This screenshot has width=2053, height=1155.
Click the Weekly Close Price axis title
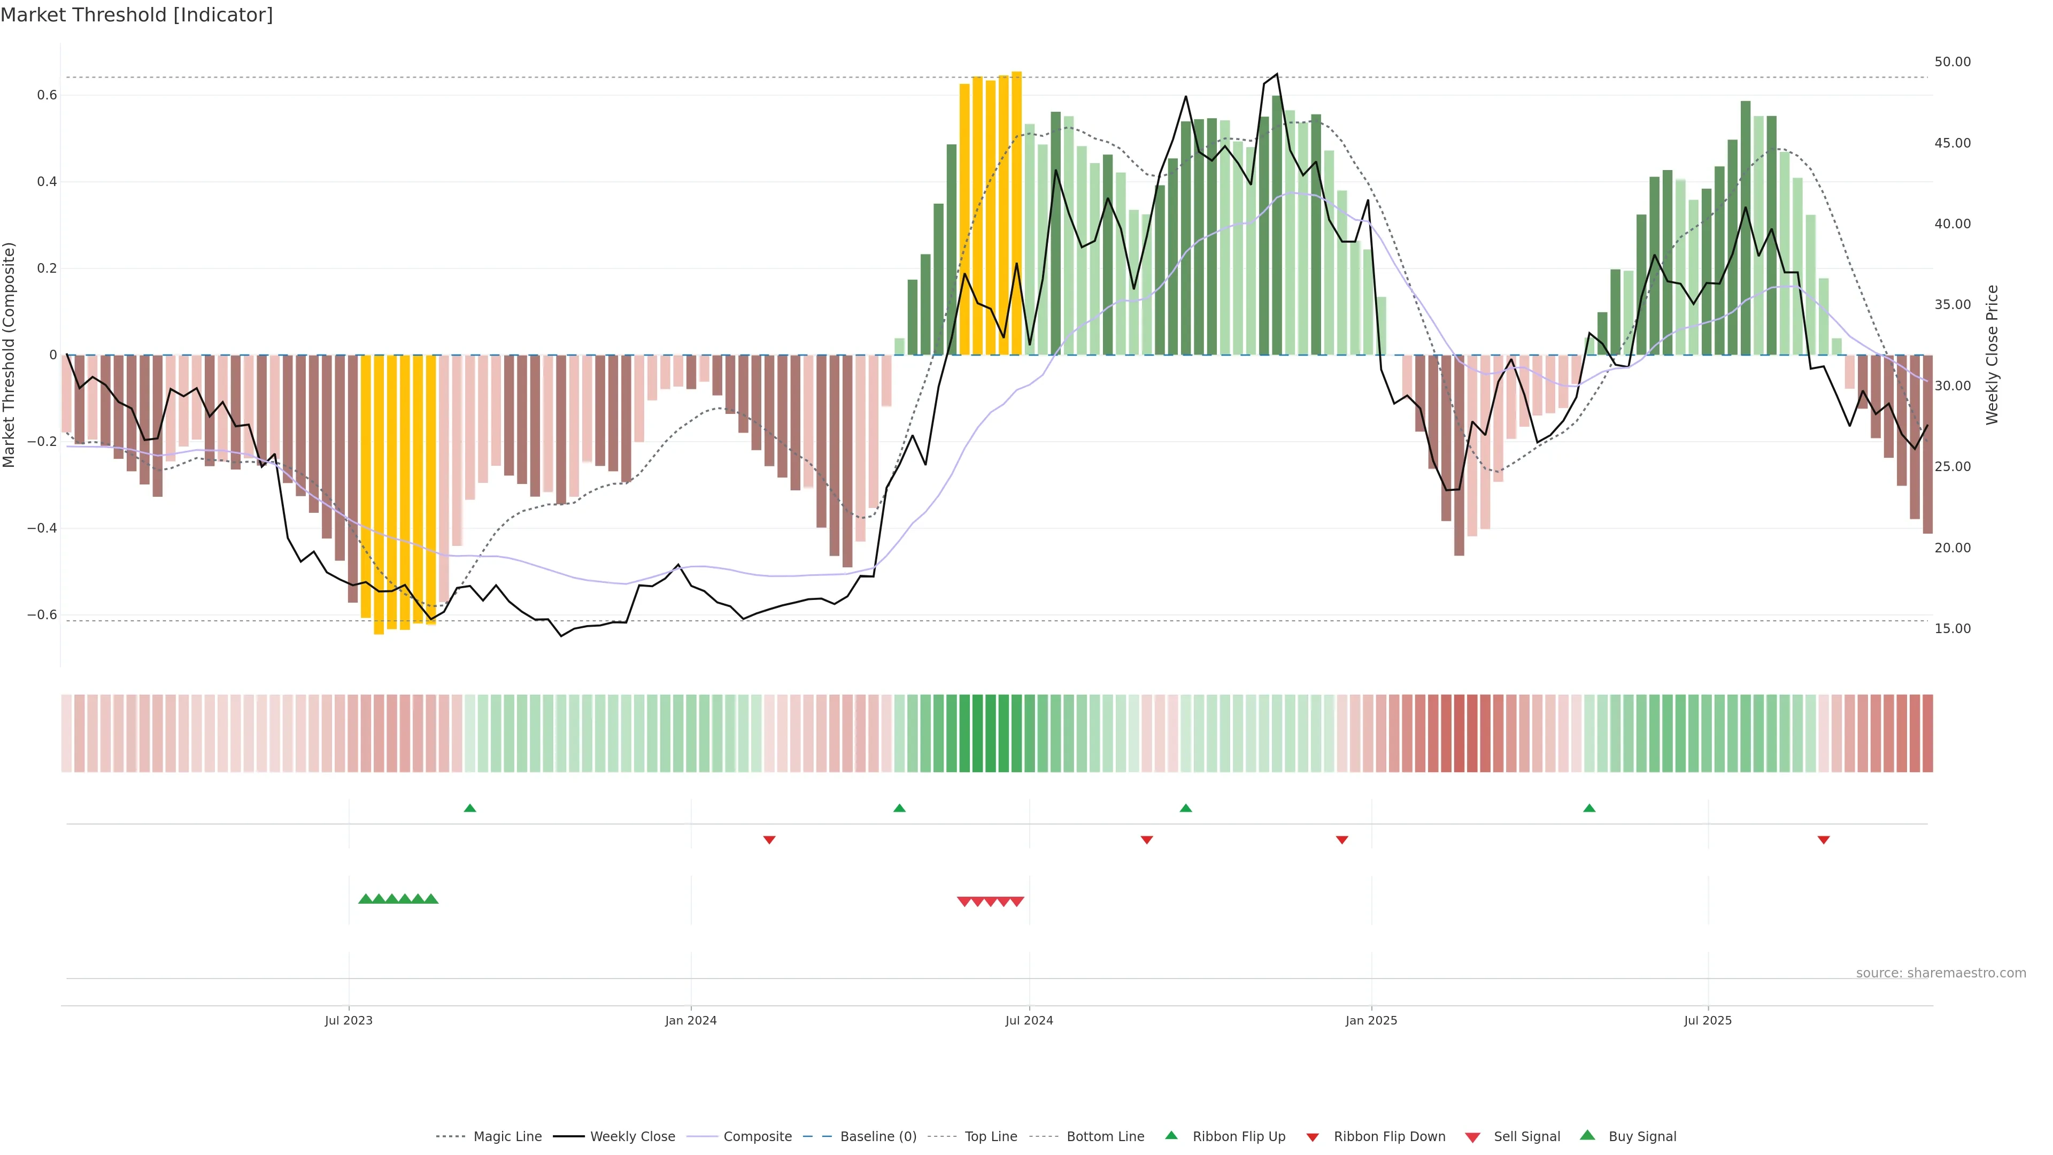pos(1993,355)
